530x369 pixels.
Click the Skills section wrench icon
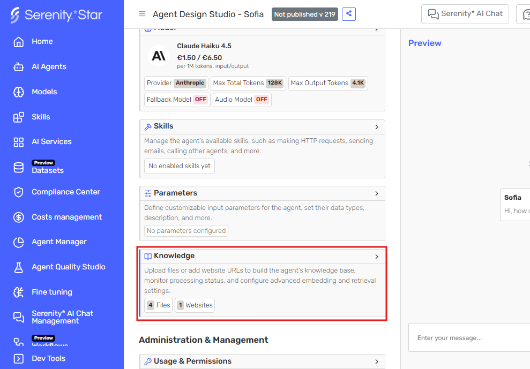point(148,127)
